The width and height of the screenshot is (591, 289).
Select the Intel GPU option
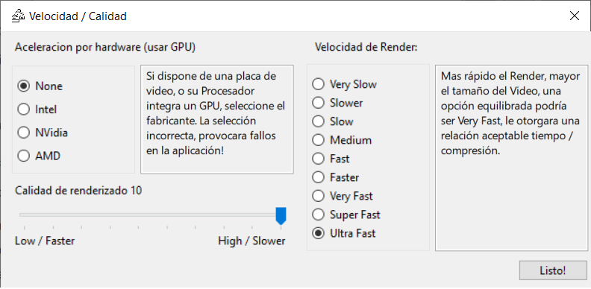pos(37,109)
